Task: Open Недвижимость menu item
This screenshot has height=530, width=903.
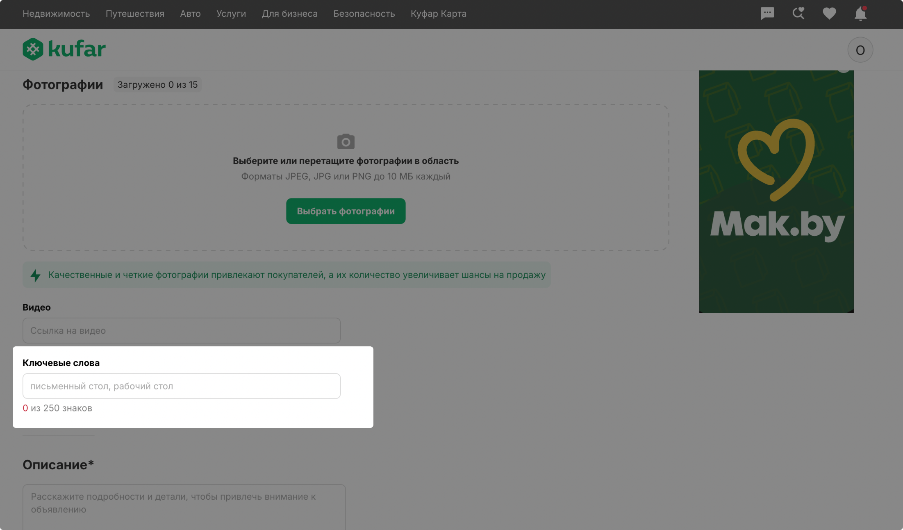Action: [56, 14]
